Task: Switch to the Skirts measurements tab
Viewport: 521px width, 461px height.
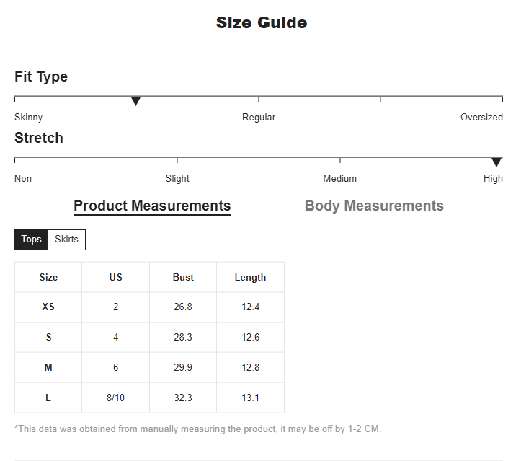Action: [67, 240]
